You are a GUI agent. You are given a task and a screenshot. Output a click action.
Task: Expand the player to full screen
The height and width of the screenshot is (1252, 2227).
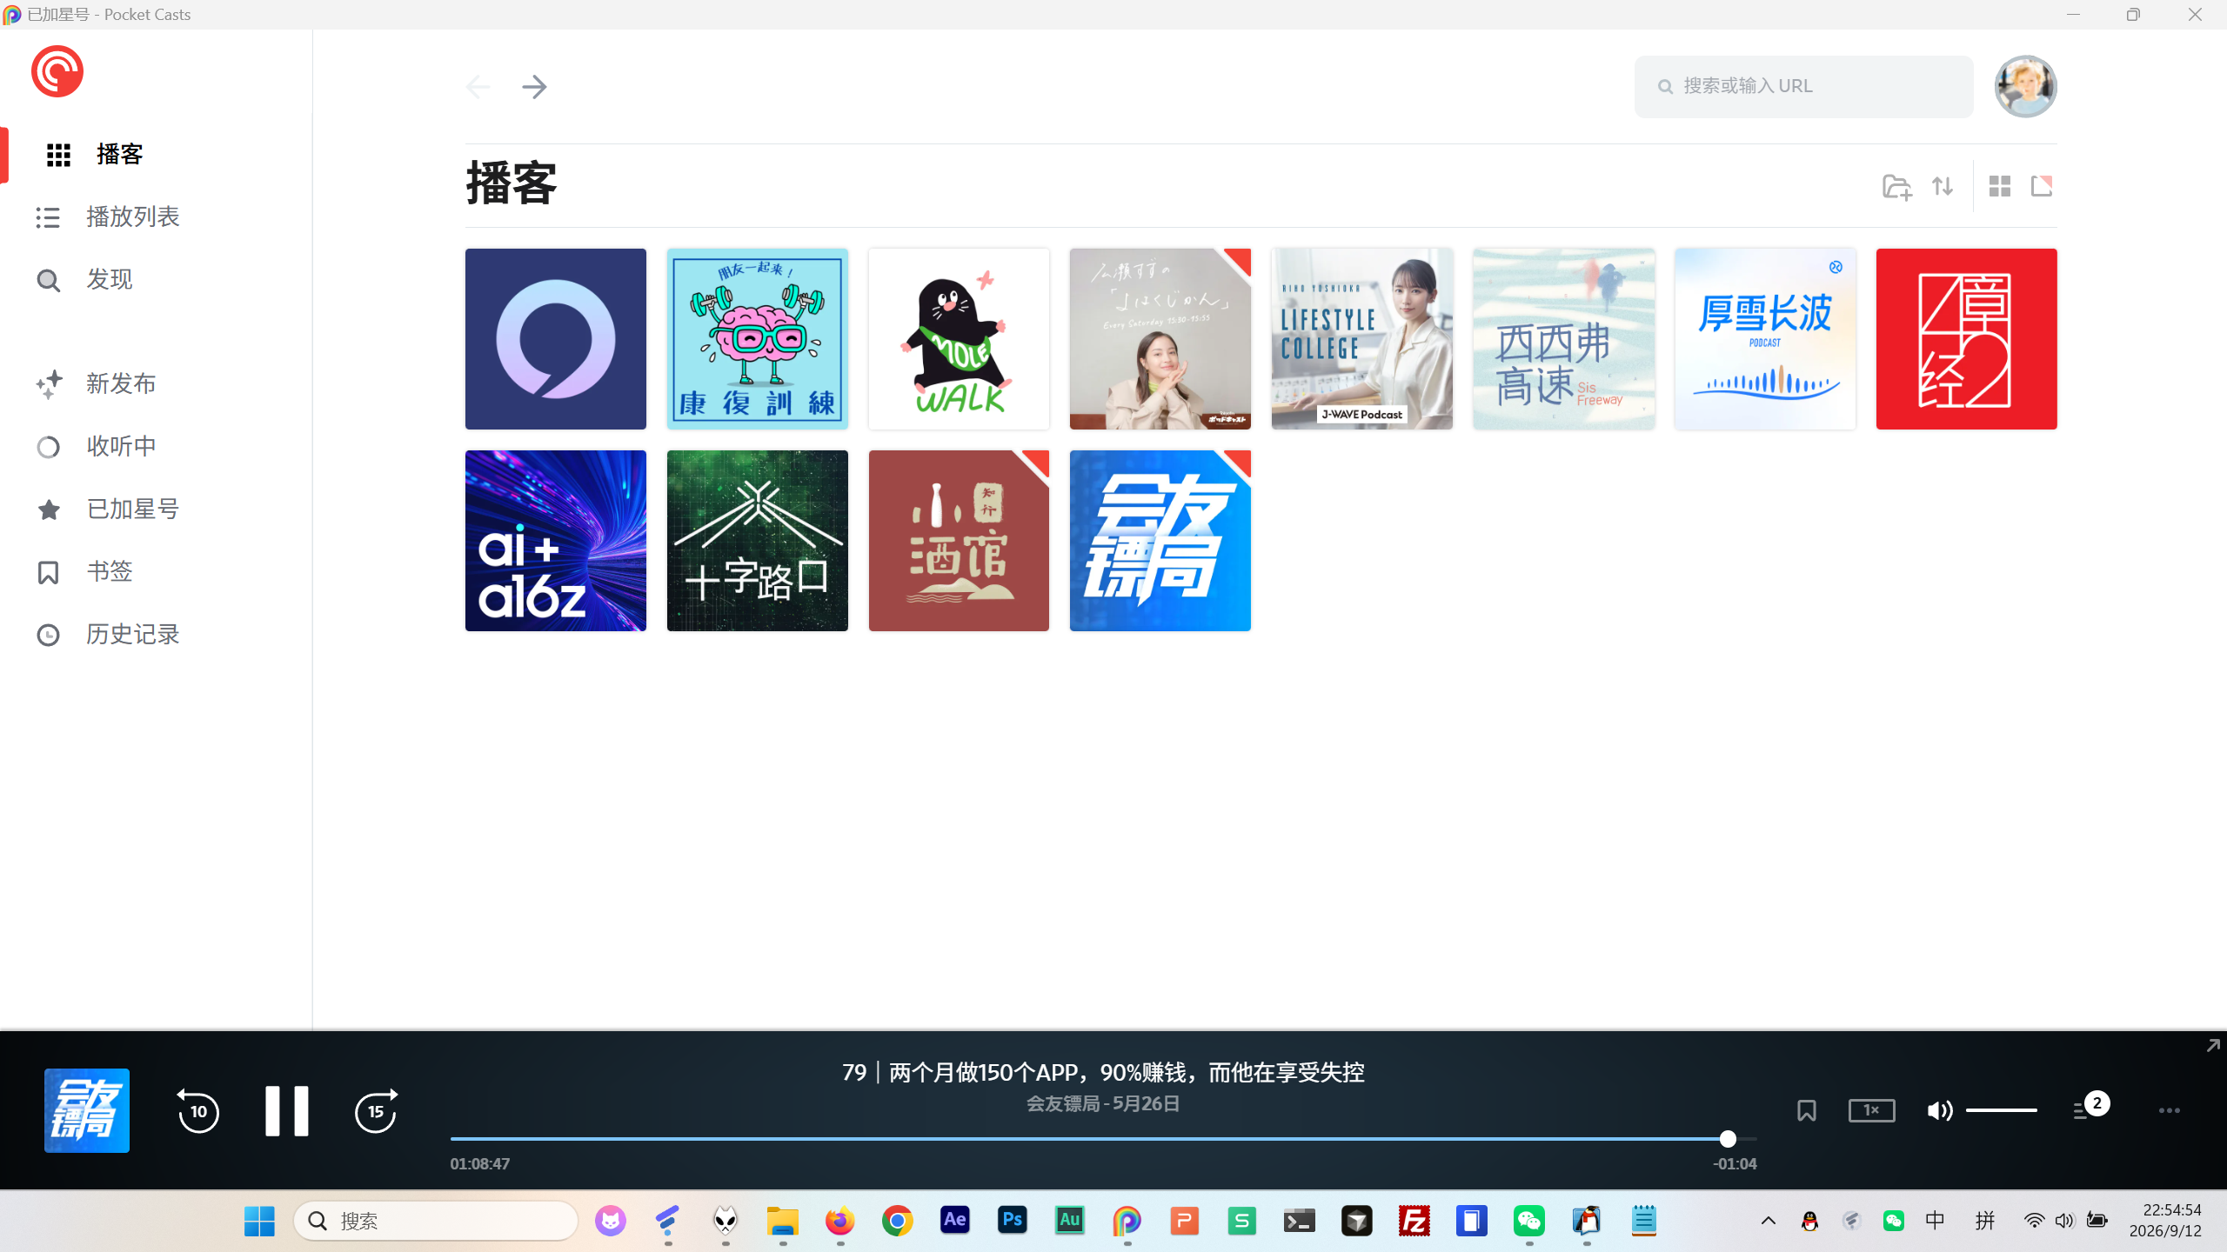coord(2213,1046)
